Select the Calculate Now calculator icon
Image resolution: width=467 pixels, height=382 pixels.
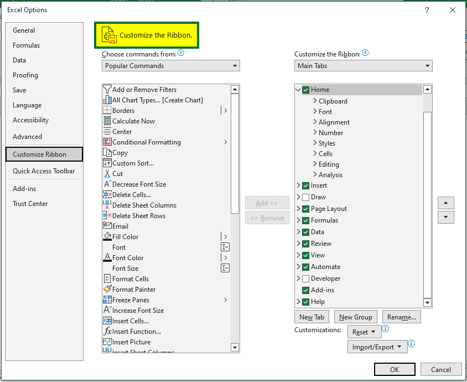tap(107, 121)
